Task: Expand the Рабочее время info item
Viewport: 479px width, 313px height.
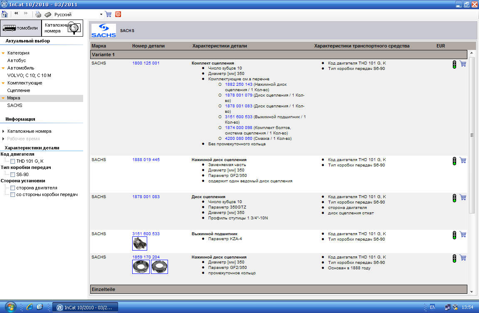Action: coord(3,139)
